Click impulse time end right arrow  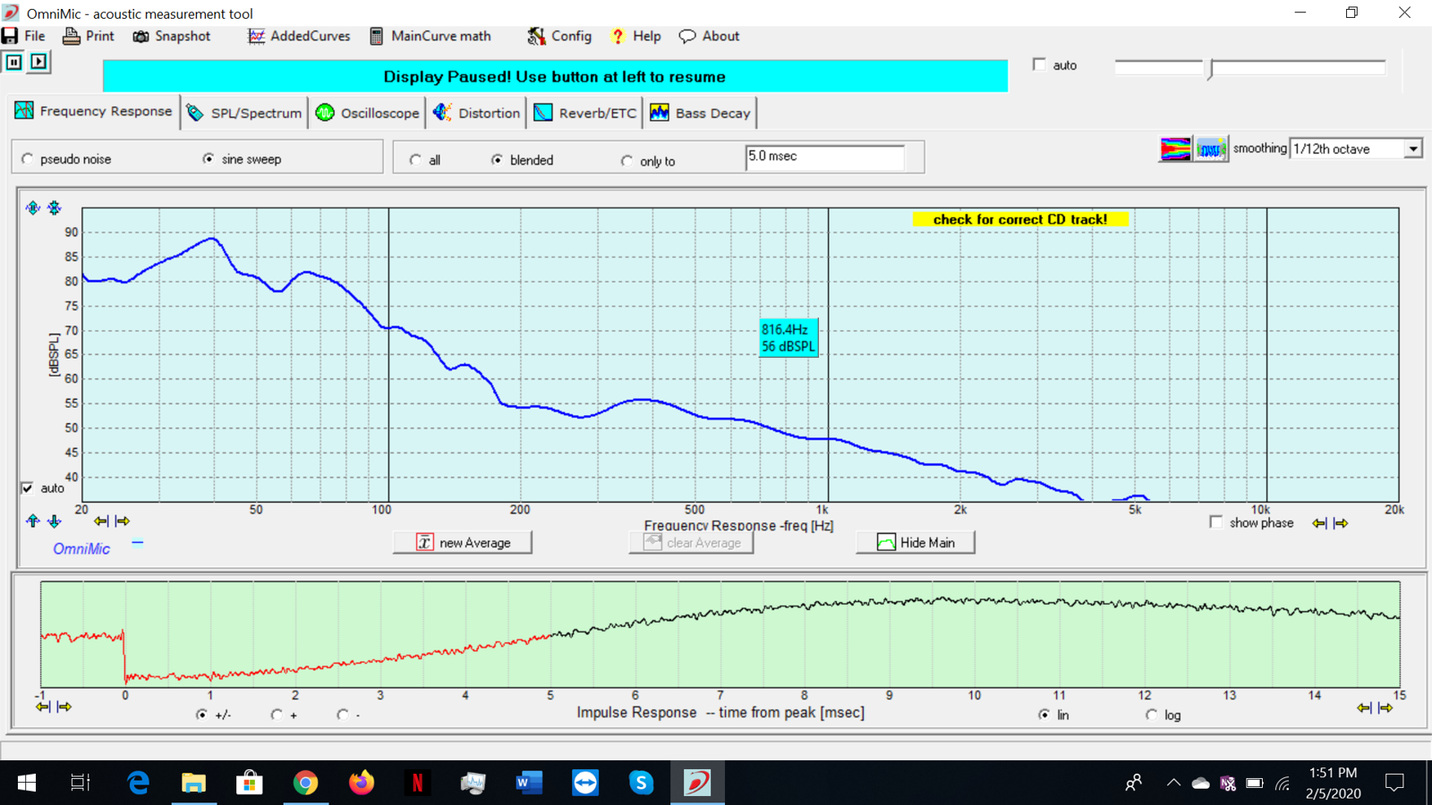click(x=1385, y=708)
